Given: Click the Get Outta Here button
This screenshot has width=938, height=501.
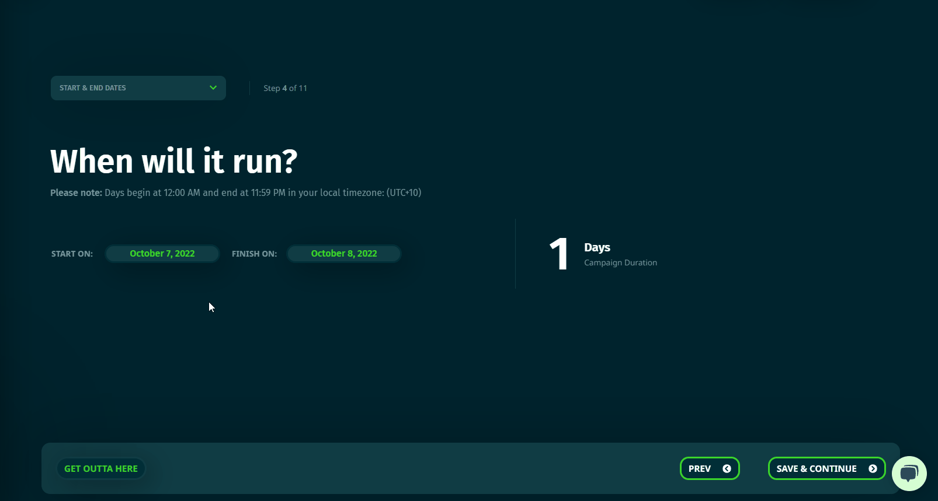Looking at the screenshot, I should click(101, 468).
